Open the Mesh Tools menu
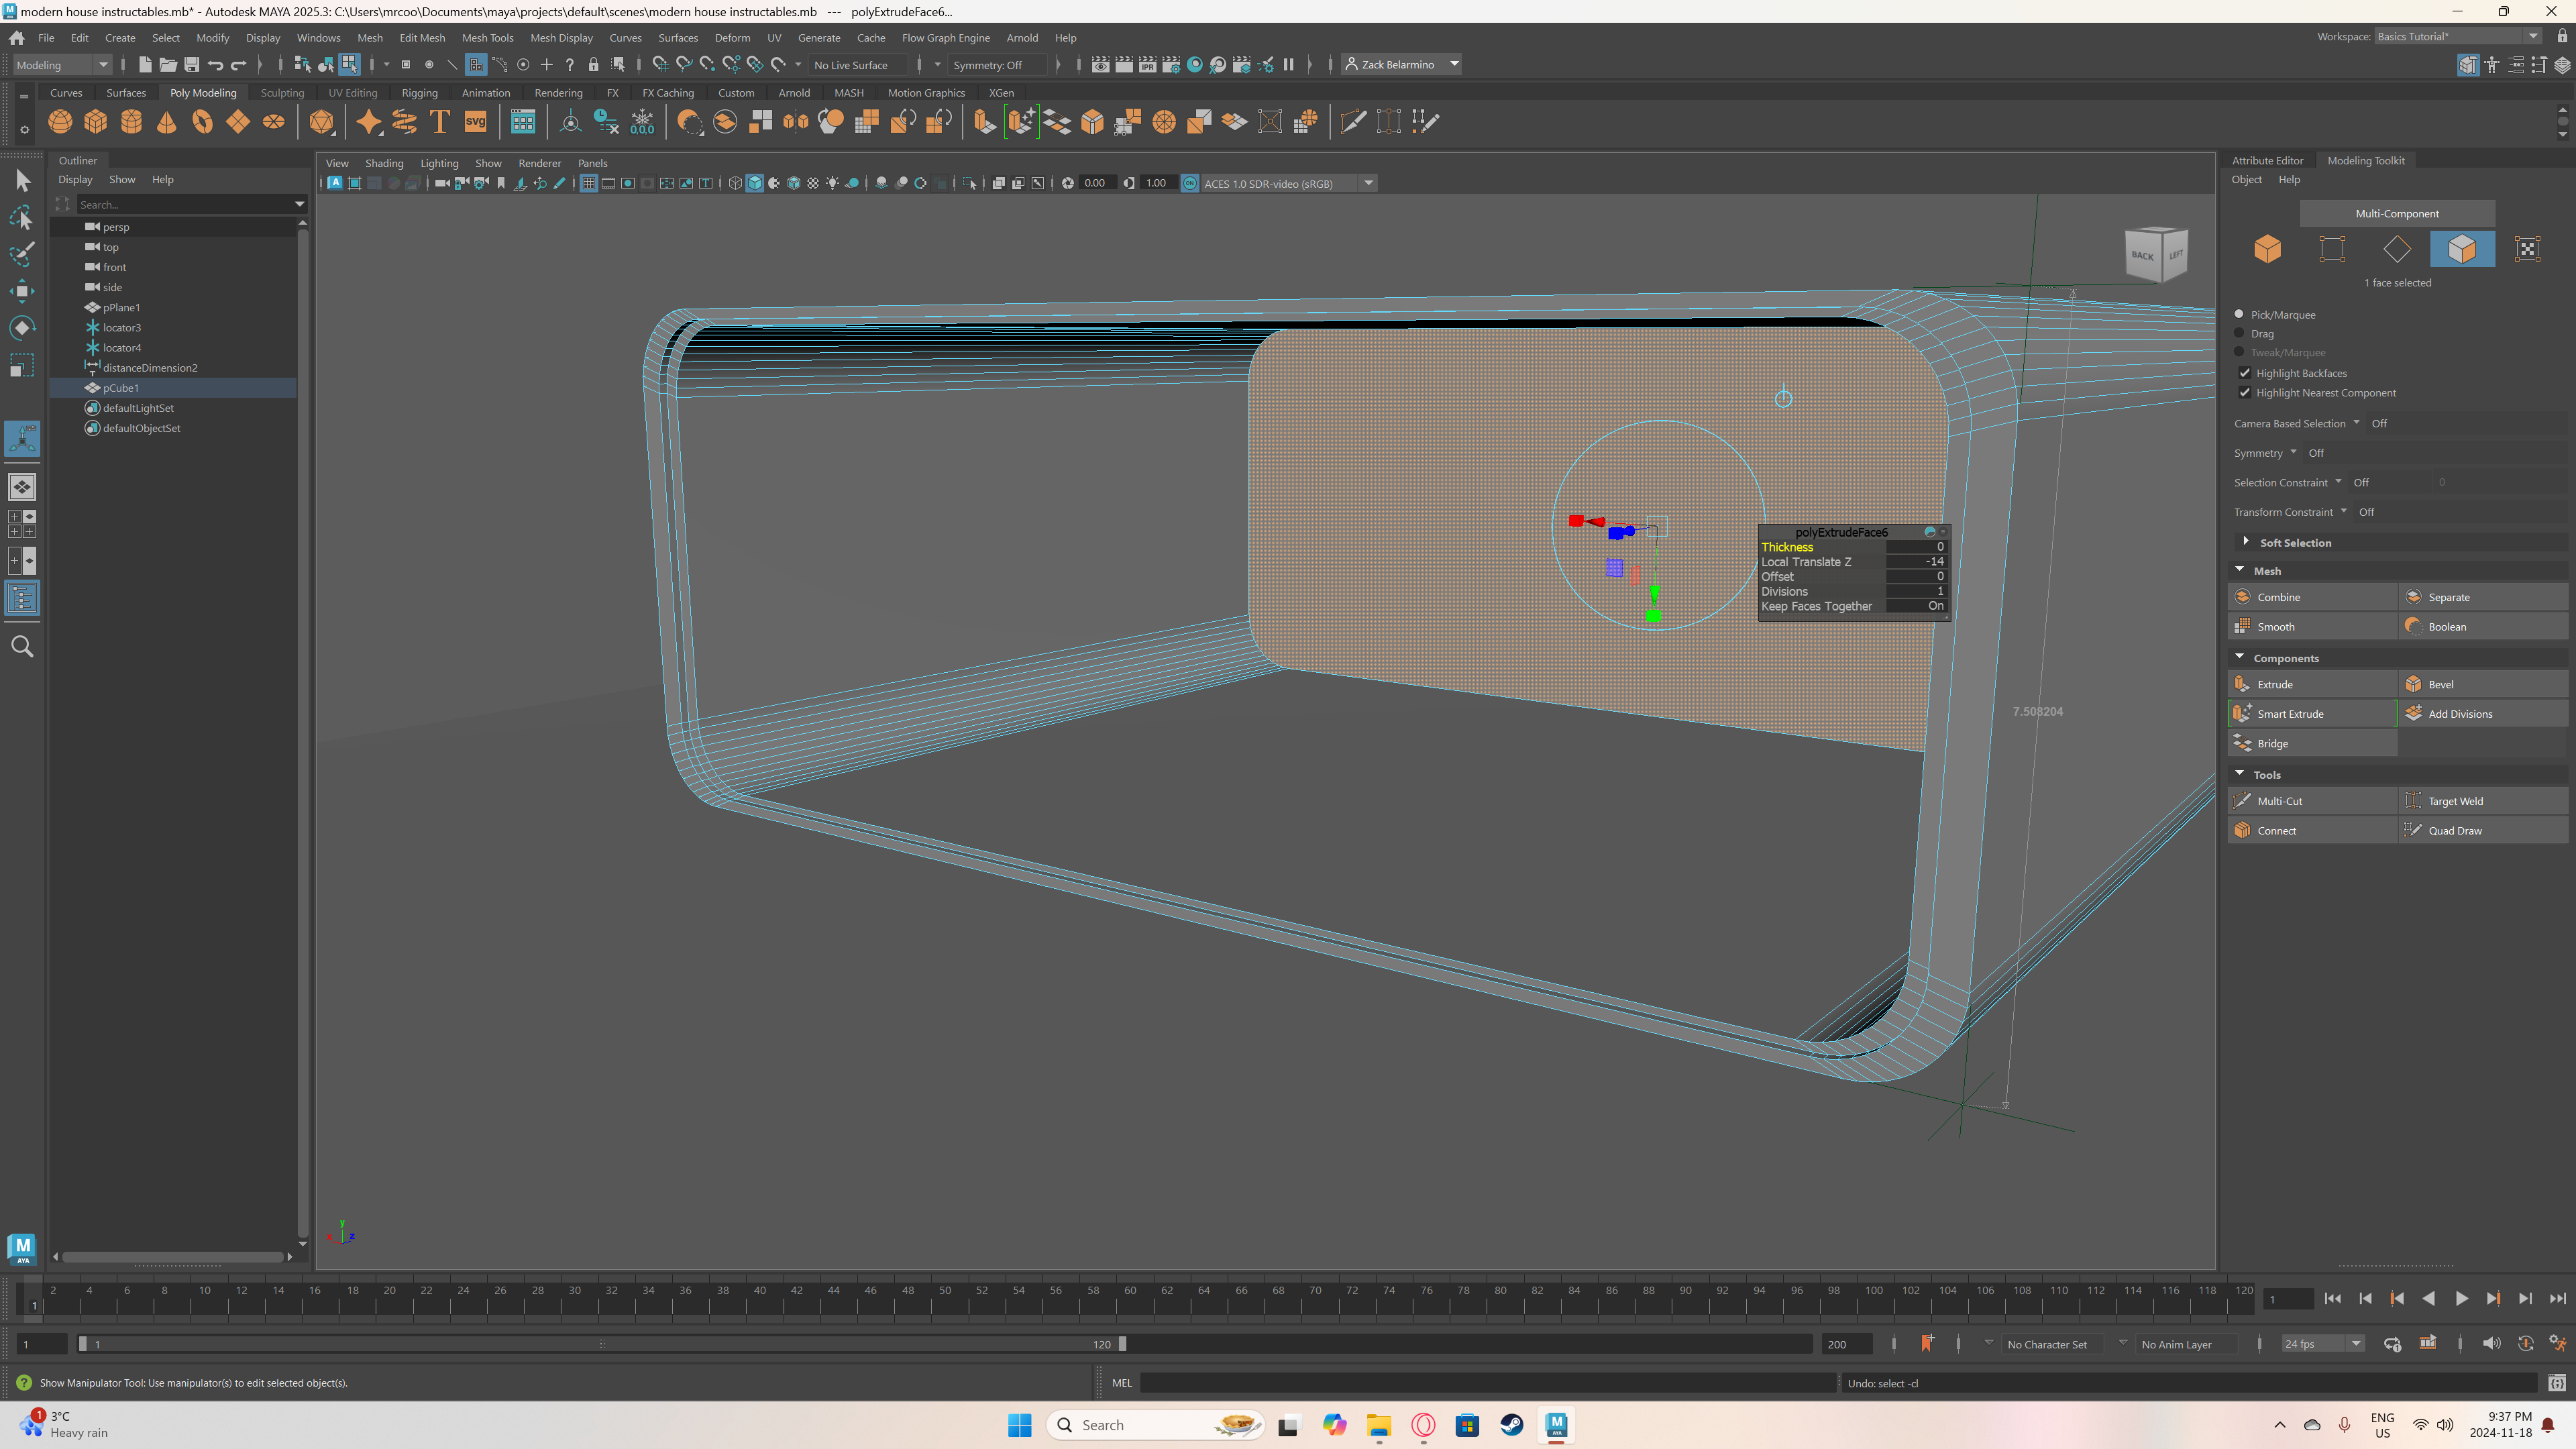The height and width of the screenshot is (1449, 2576). pyautogui.click(x=487, y=38)
